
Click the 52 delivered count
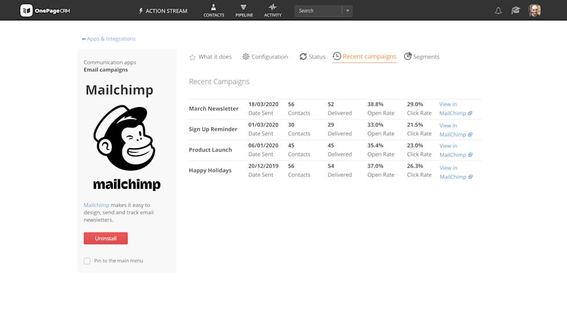pyautogui.click(x=331, y=104)
